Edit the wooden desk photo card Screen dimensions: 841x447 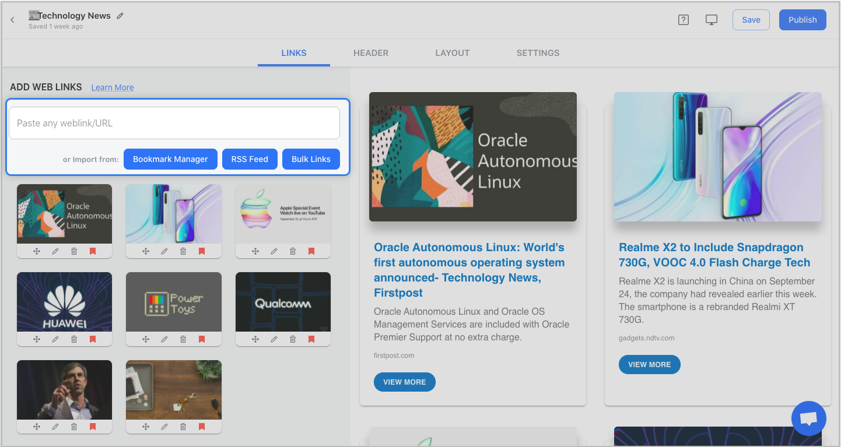pos(164,427)
